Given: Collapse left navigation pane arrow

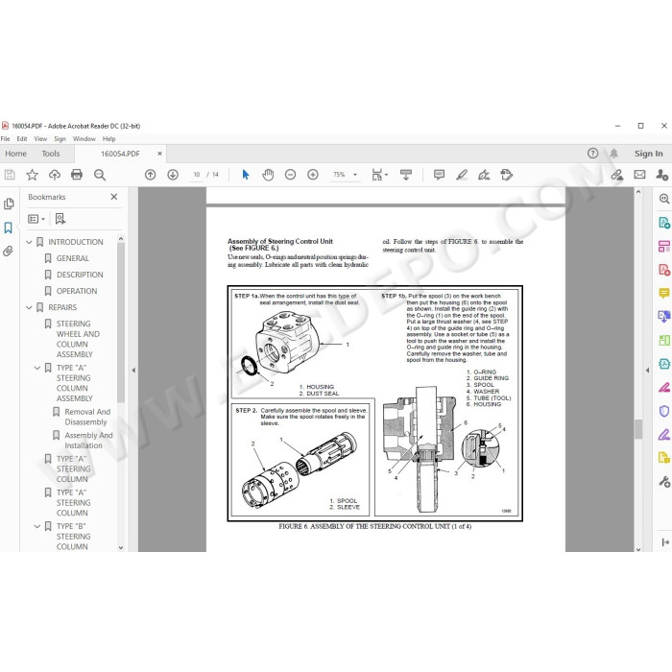Looking at the screenshot, I should [133, 370].
